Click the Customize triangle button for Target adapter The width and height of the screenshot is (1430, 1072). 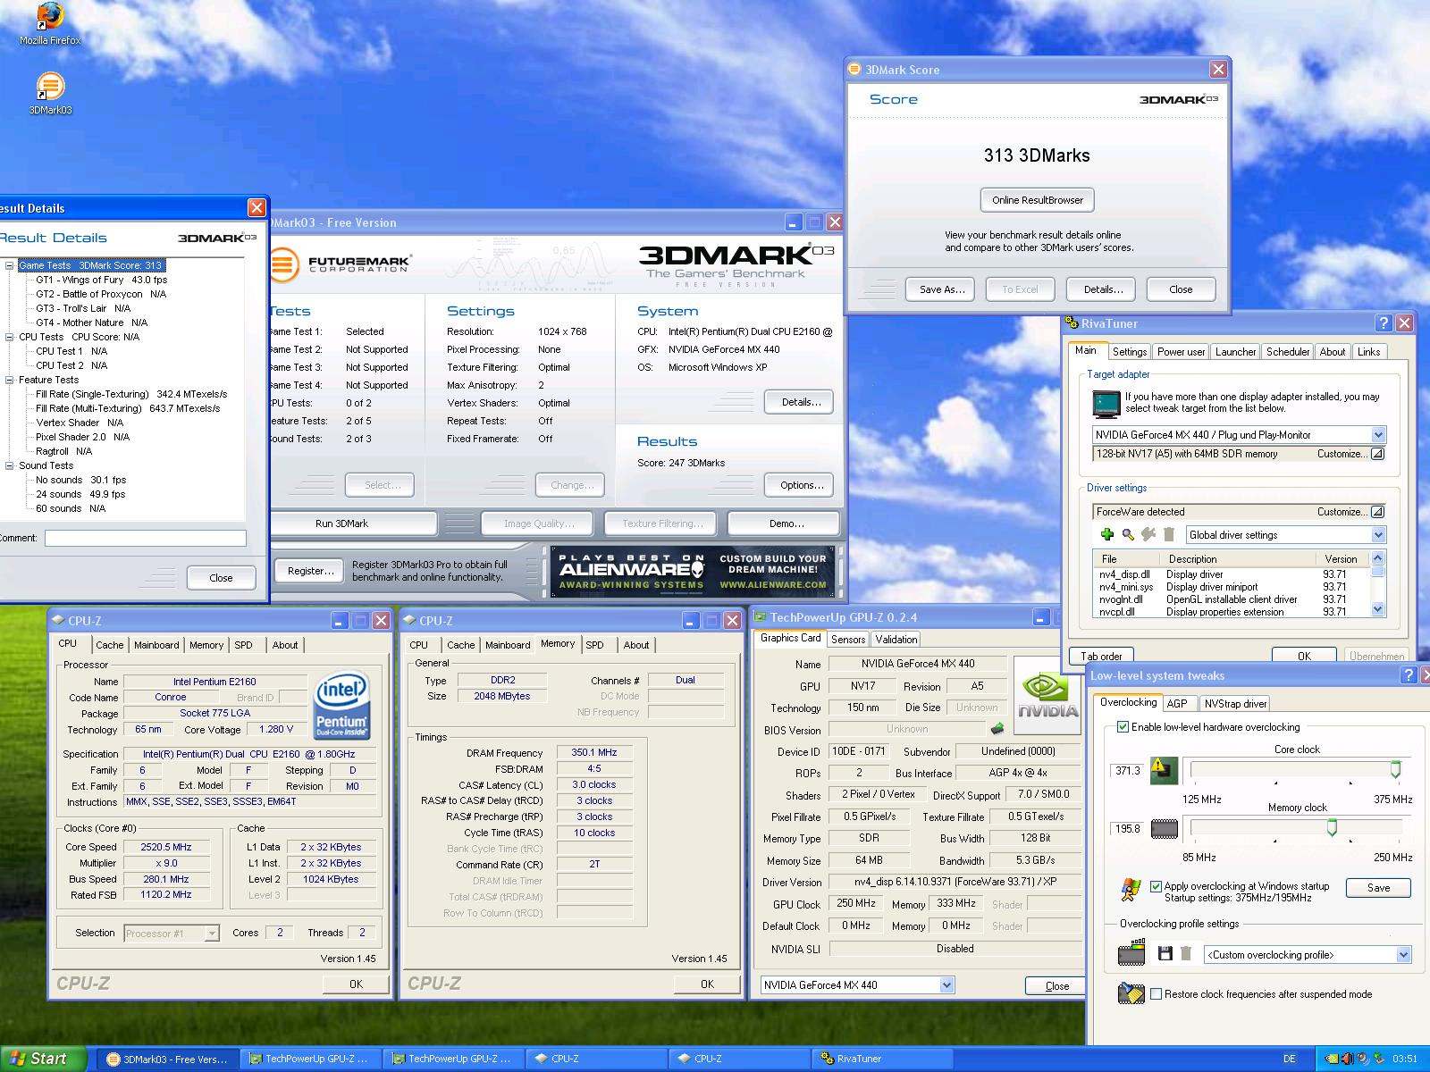1377,454
